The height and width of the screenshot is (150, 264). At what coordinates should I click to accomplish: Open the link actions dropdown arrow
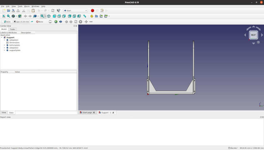[x=109, y=16]
